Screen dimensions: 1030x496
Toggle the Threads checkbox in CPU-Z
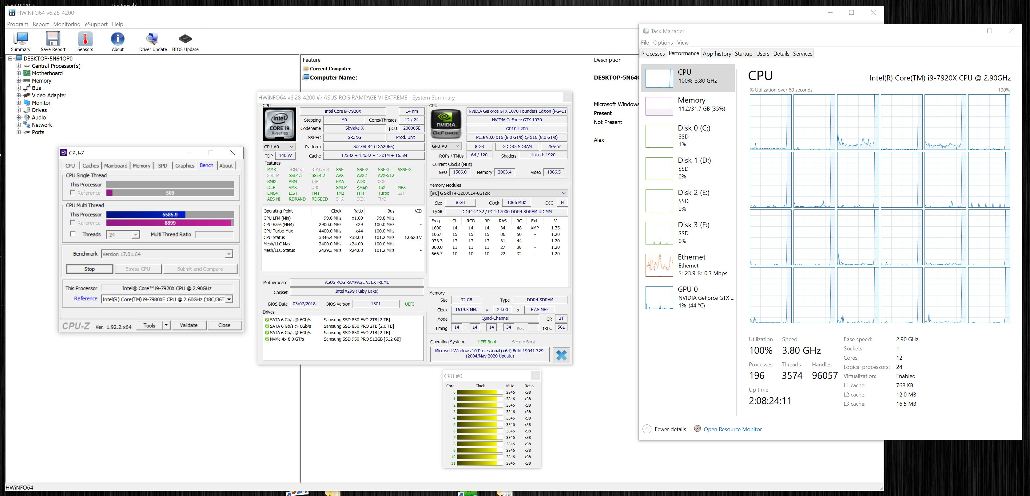point(73,234)
